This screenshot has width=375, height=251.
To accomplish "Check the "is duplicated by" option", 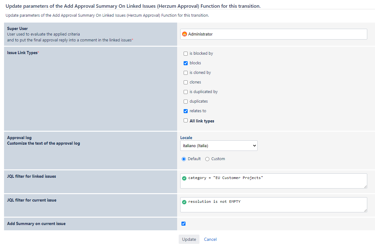I will pyautogui.click(x=186, y=92).
